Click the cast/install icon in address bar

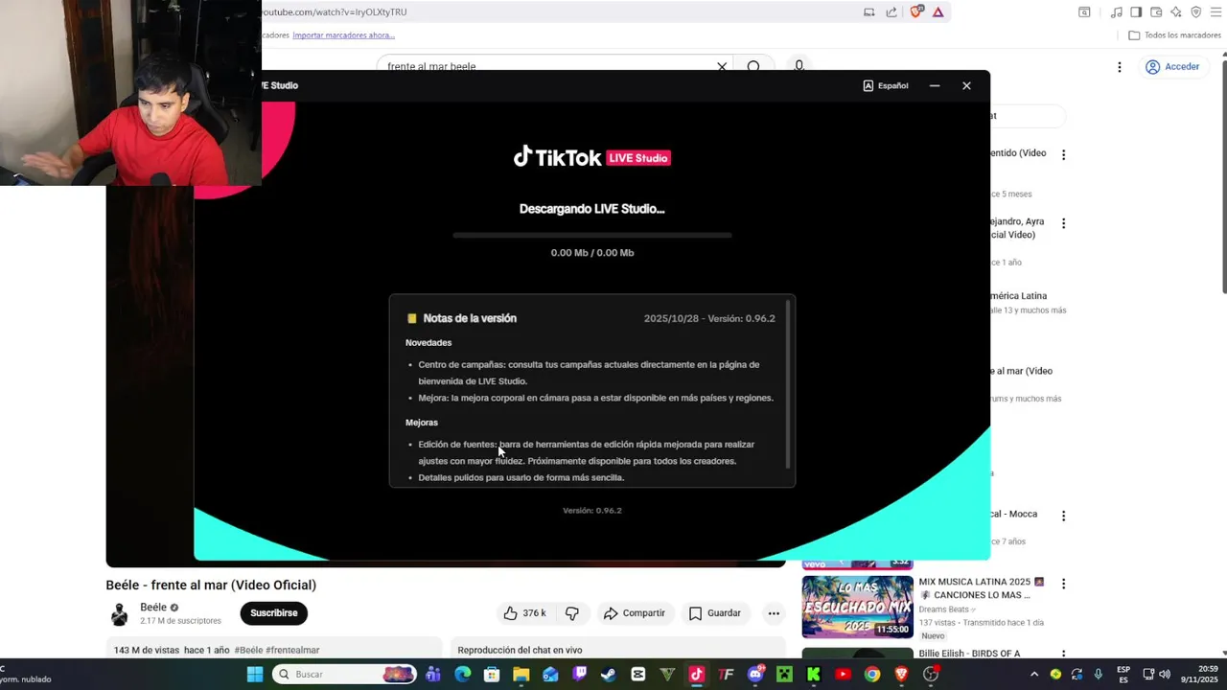[868, 11]
